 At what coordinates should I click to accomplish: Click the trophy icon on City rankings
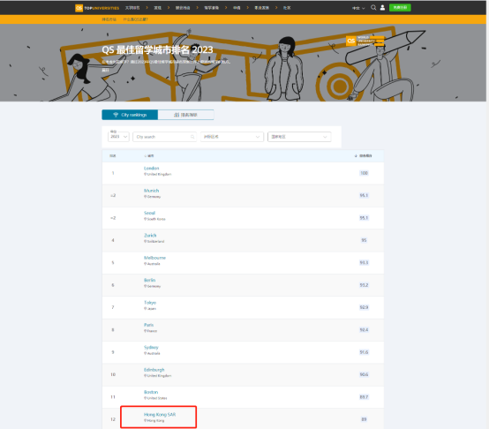point(116,115)
